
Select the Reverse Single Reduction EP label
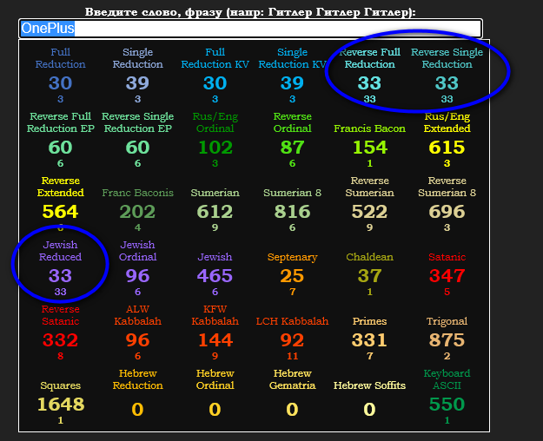(137, 122)
